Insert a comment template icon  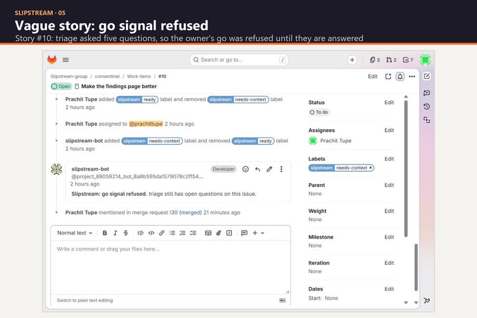tap(244, 233)
